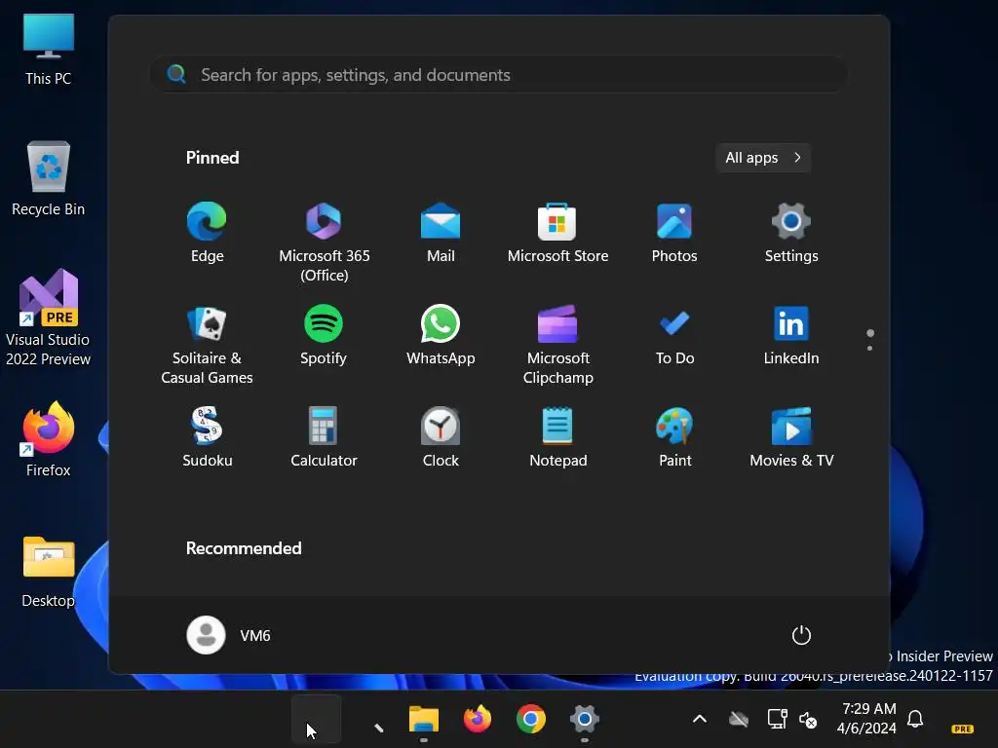Select Recycle Bin on desktop
This screenshot has width=998, height=748.
click(49, 179)
